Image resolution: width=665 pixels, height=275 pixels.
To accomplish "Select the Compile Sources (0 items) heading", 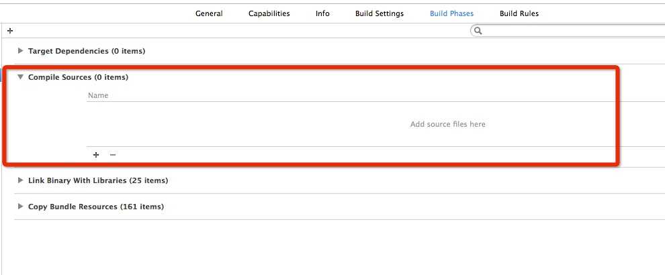I will (x=78, y=77).
